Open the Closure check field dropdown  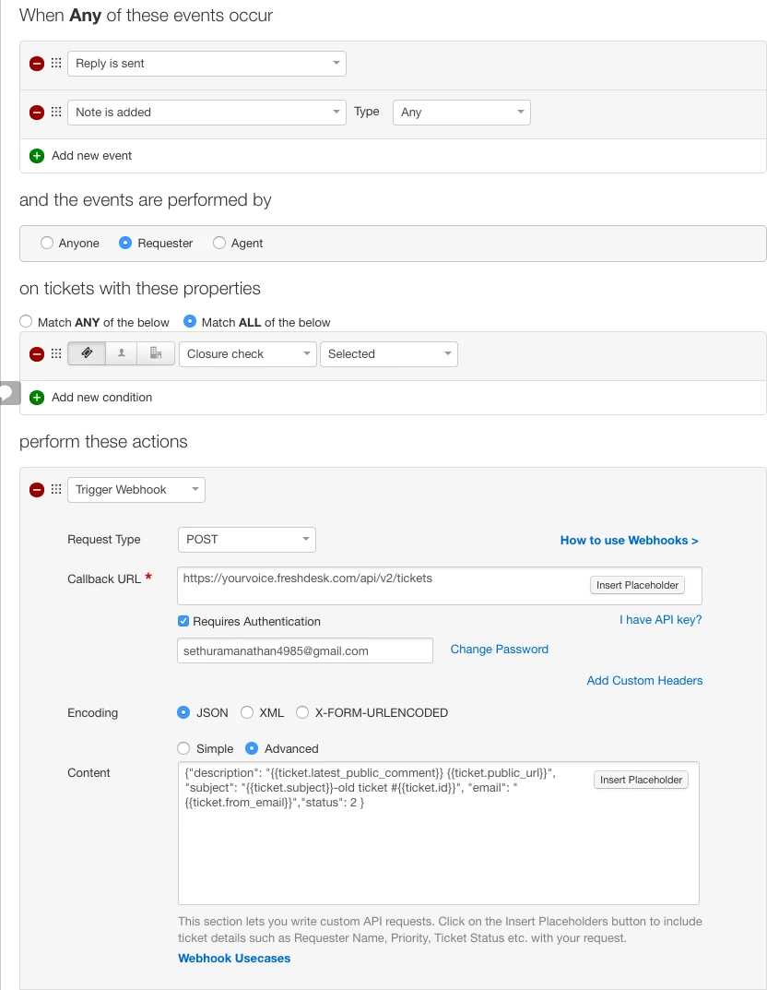pyautogui.click(x=248, y=354)
